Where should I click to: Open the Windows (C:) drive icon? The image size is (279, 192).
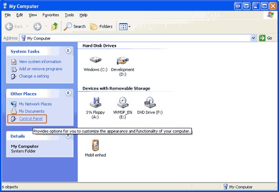coord(95,60)
